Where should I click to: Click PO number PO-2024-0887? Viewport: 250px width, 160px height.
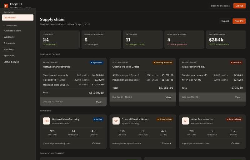coord(190,63)
